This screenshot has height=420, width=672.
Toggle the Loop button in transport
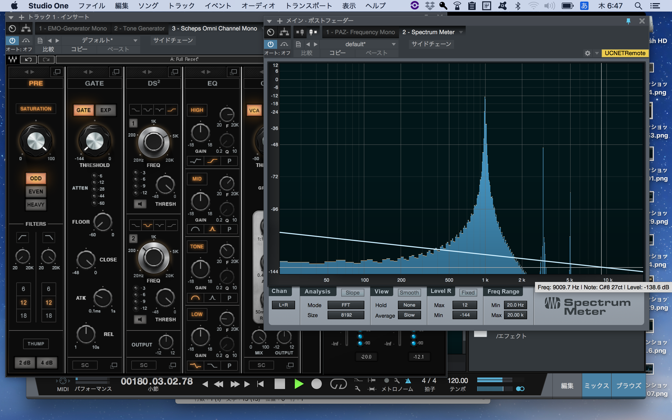coord(338,384)
